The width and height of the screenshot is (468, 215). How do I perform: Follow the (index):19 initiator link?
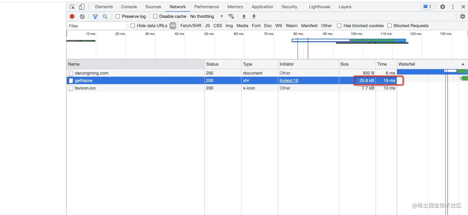(x=289, y=80)
